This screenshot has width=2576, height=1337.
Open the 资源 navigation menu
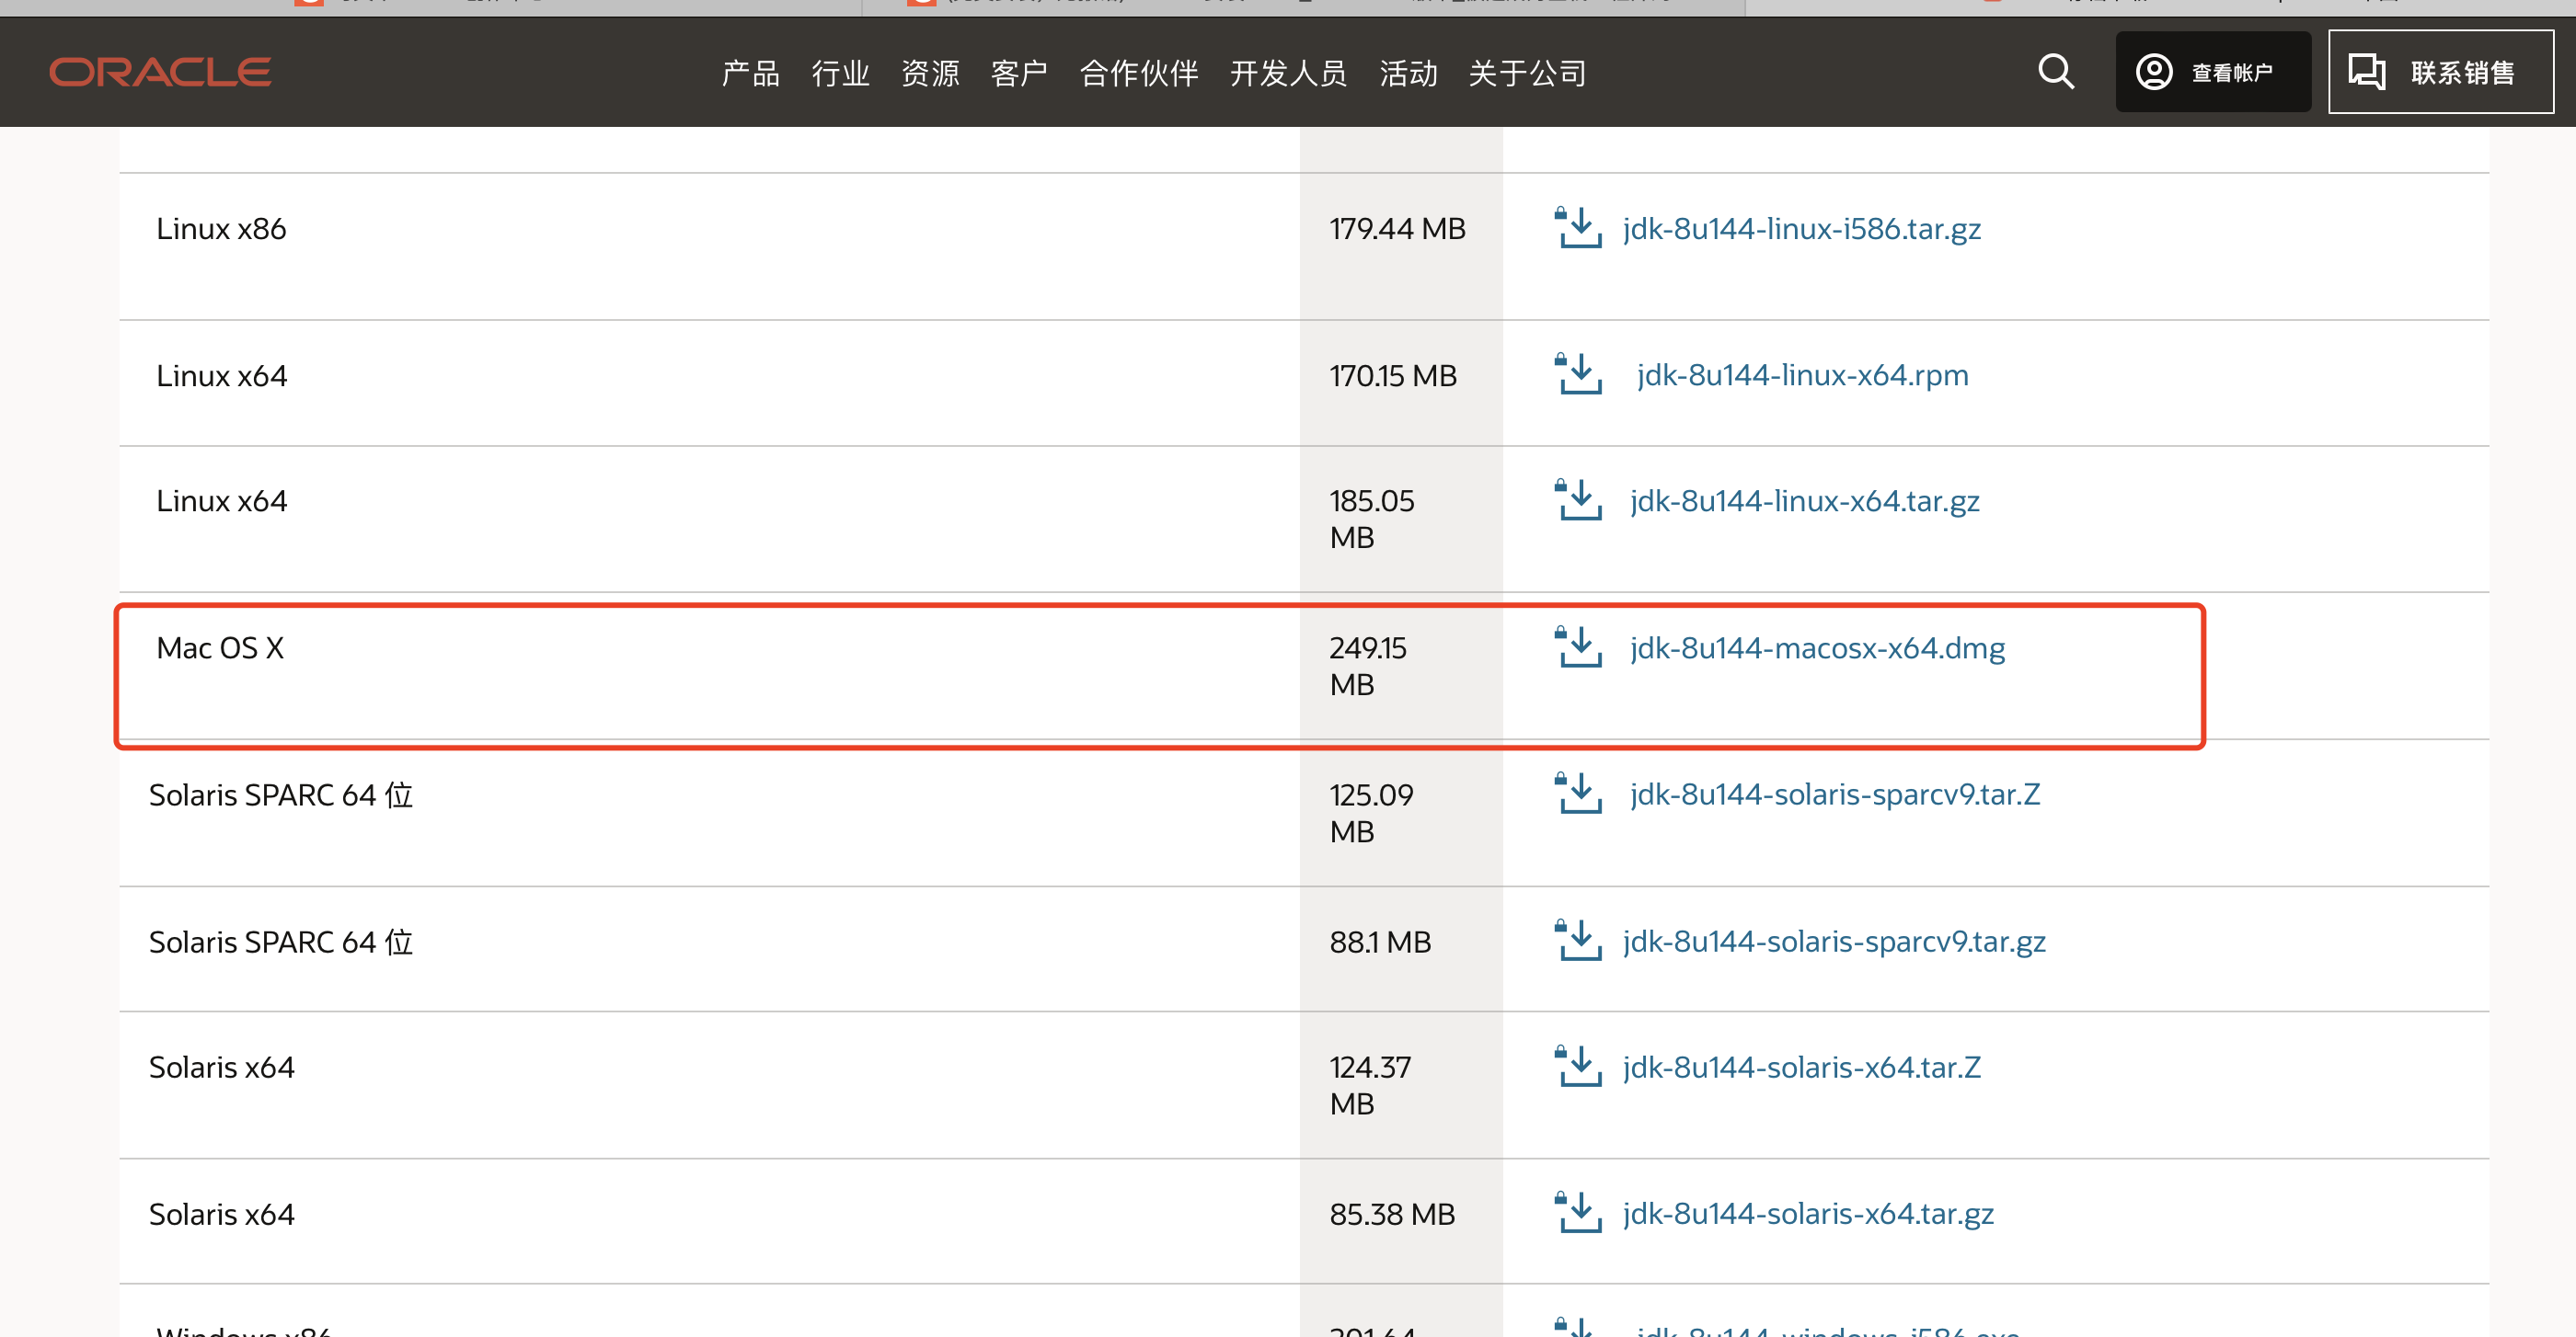(930, 73)
